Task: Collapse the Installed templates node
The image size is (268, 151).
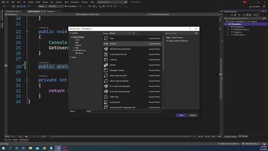Action: tap(70, 33)
